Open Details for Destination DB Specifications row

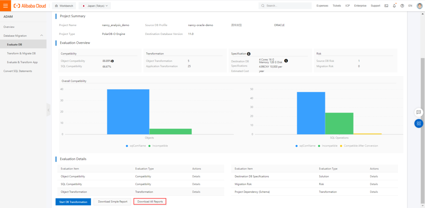[374, 176]
